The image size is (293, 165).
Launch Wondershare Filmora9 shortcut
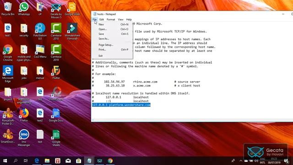pyautogui.click(x=72, y=32)
